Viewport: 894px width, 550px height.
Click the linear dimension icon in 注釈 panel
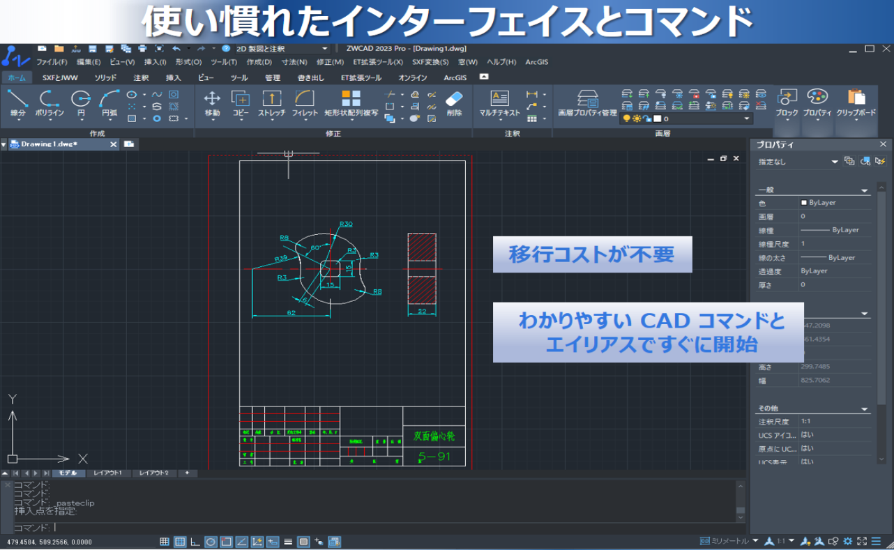(x=532, y=95)
